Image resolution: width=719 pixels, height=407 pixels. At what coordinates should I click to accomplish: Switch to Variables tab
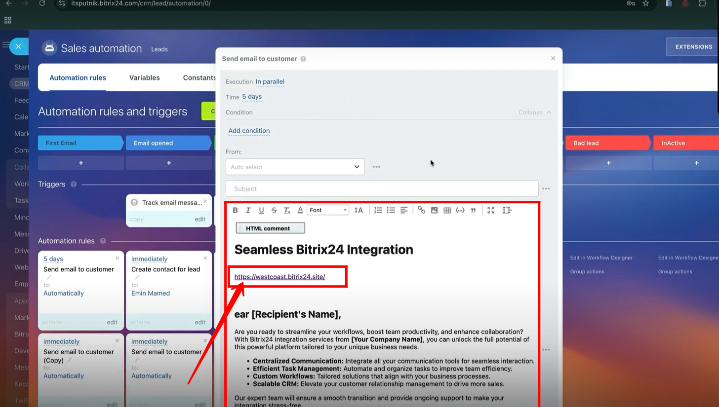[x=144, y=77]
